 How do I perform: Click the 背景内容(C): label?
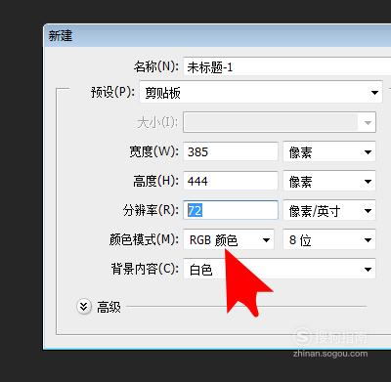click(145, 269)
